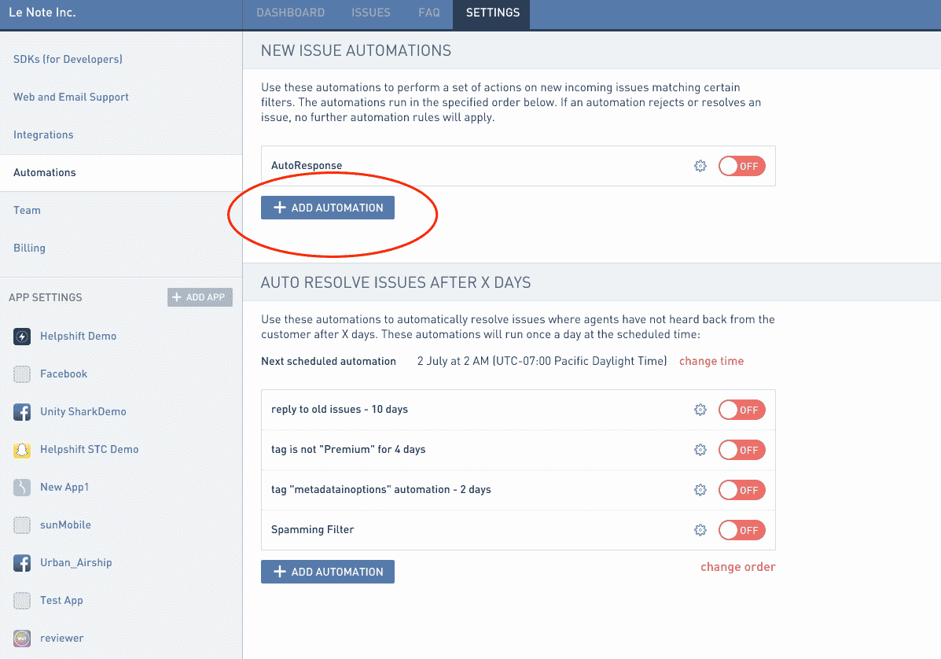The width and height of the screenshot is (941, 659).
Task: Open the sunMobile app icon
Action: click(x=22, y=525)
